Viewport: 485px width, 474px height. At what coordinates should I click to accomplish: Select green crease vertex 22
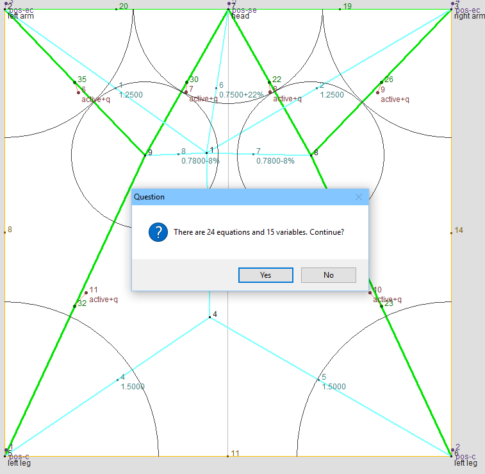(270, 82)
